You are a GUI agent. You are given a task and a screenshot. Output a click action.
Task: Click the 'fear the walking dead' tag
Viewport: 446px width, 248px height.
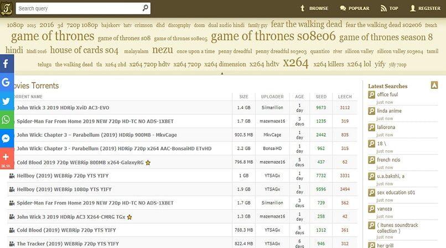pos(307,24)
